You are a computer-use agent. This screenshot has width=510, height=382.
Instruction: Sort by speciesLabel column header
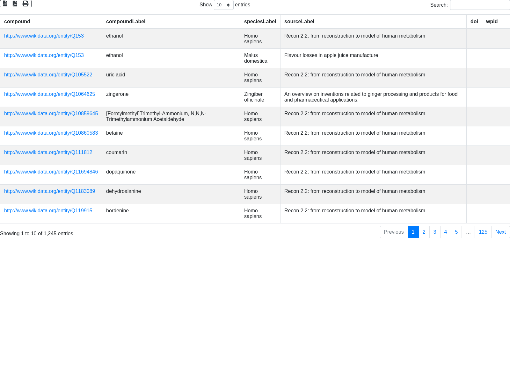coord(260,22)
